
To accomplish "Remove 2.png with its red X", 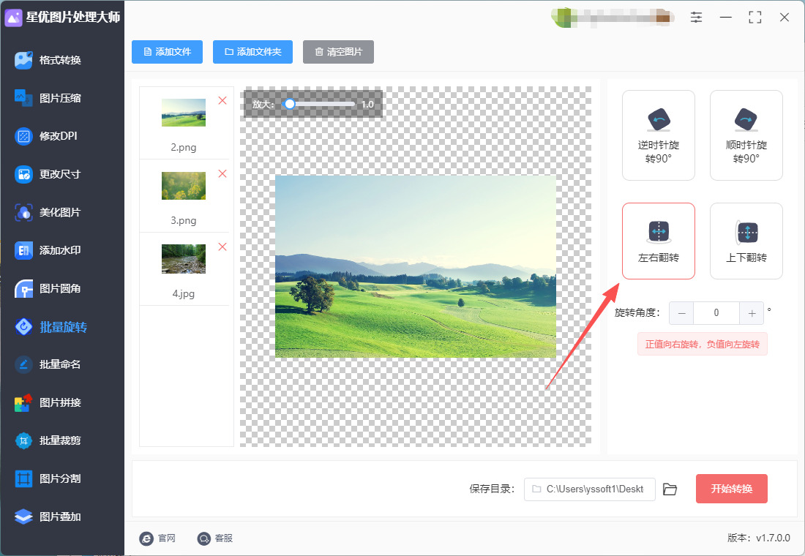I will [x=222, y=101].
